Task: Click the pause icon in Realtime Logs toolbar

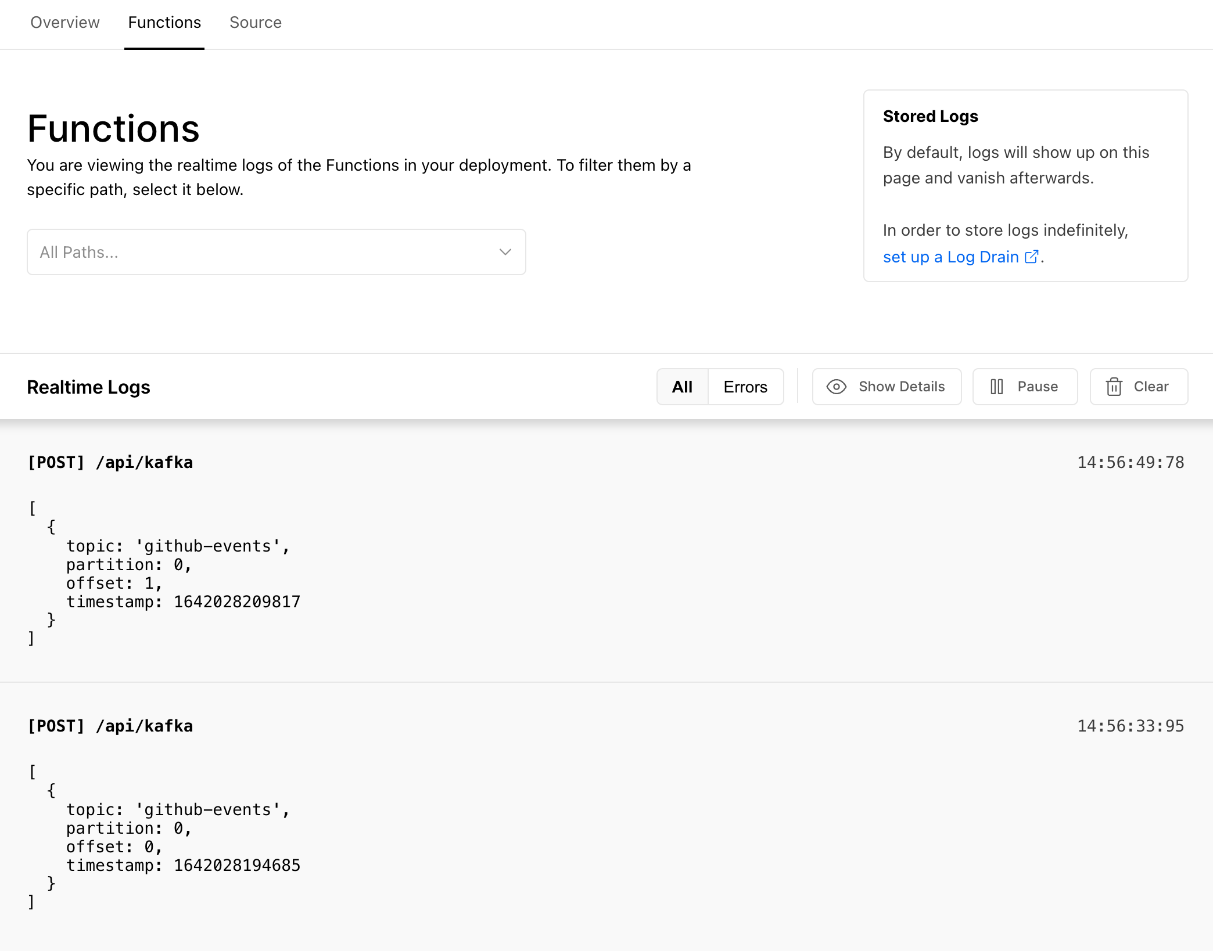Action: point(997,386)
